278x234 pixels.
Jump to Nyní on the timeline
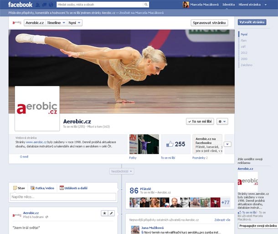coord(244,34)
